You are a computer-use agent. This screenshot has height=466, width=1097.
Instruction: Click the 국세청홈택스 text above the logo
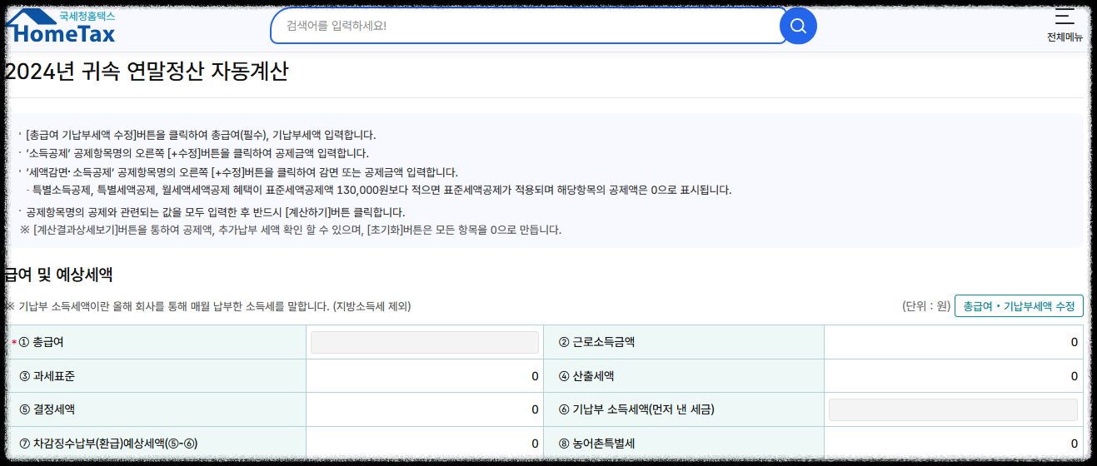pyautogui.click(x=87, y=16)
